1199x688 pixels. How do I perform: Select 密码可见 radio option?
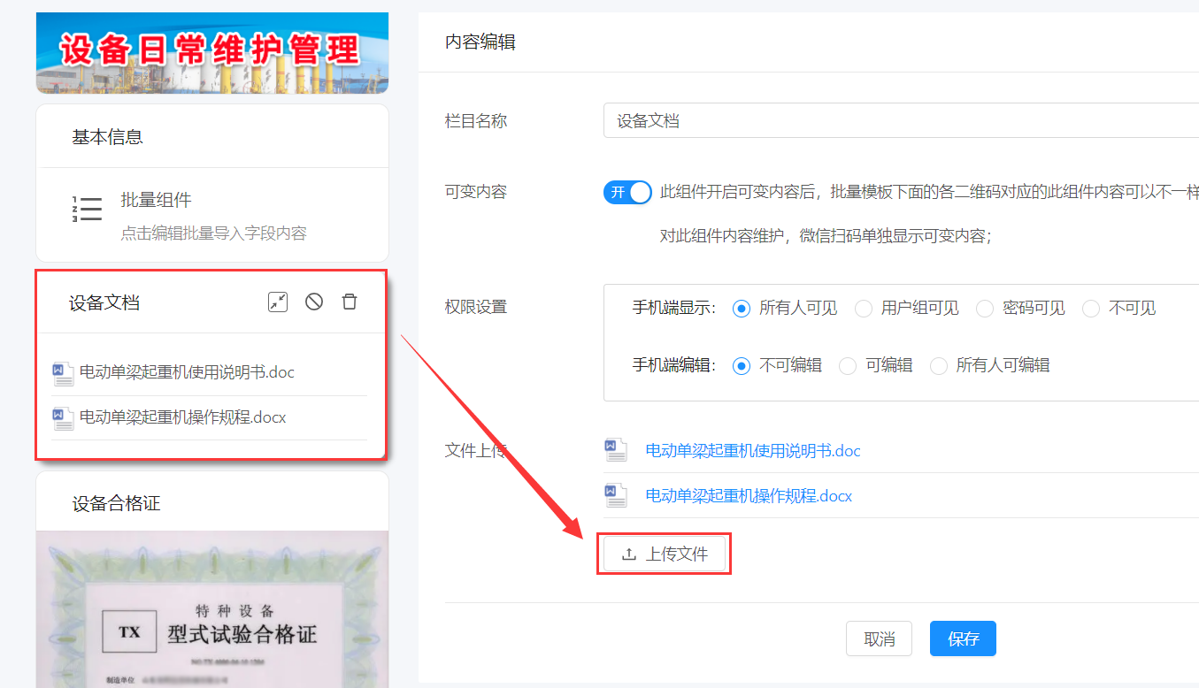985,308
